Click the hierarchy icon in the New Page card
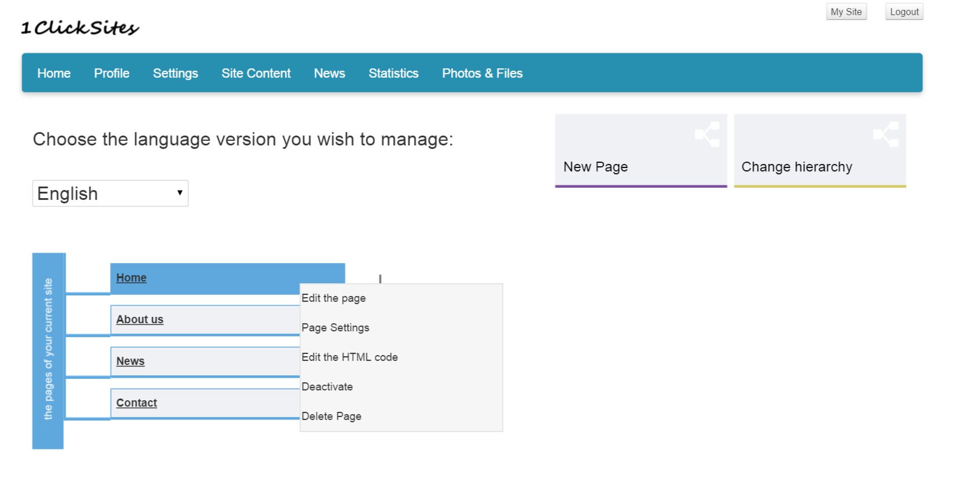This screenshot has width=959, height=490. click(x=707, y=134)
